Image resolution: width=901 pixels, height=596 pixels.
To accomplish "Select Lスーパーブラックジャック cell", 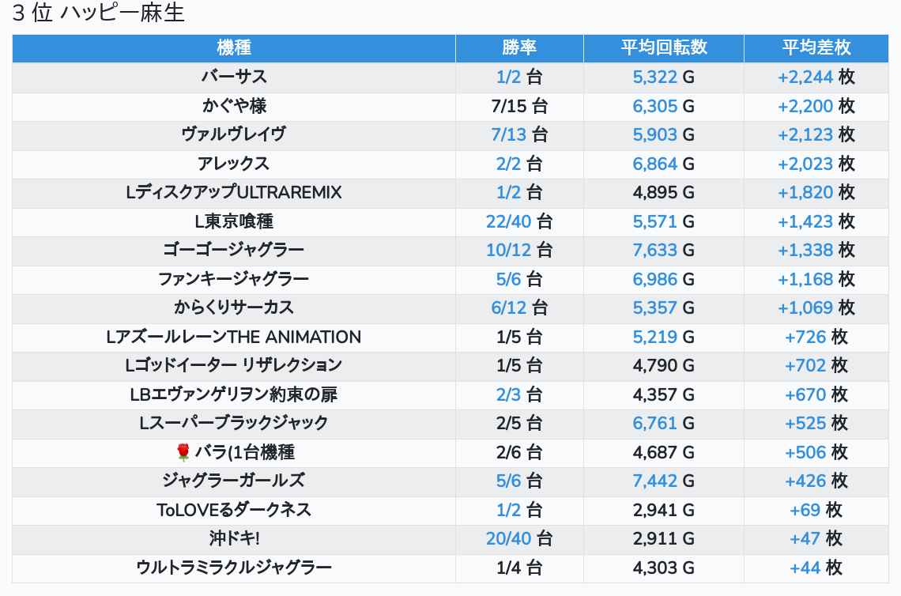I will [234, 424].
